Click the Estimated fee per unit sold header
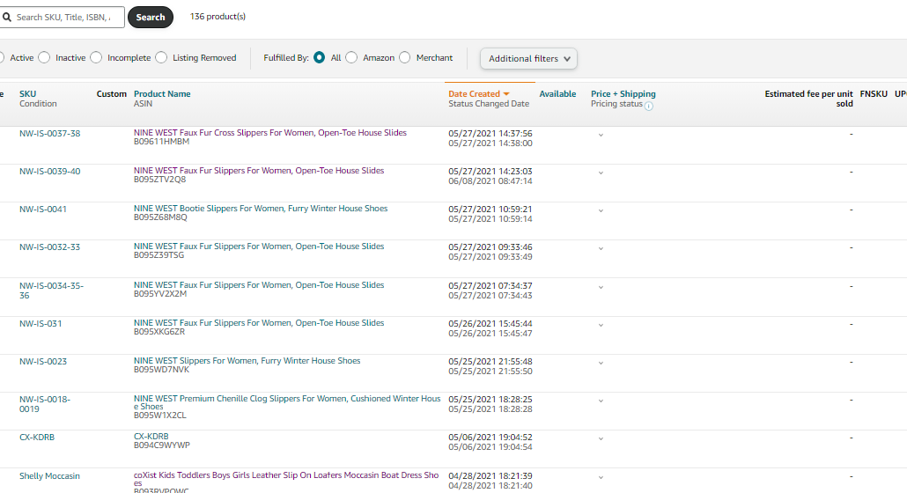 click(808, 99)
